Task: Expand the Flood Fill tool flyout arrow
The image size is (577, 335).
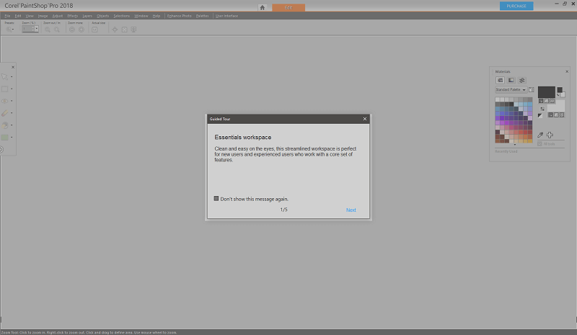Action: click(x=12, y=125)
